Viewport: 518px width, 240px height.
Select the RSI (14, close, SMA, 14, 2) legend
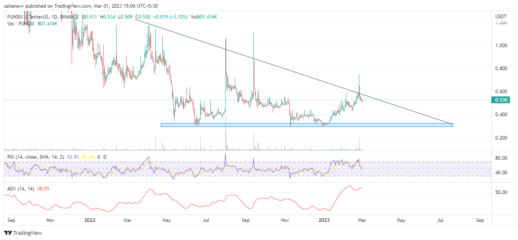45,157
